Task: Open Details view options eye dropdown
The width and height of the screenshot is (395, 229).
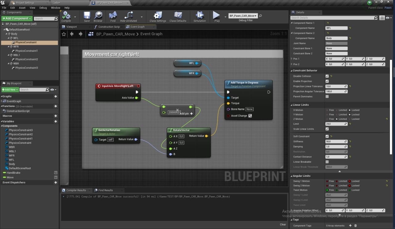Action: click(388, 18)
